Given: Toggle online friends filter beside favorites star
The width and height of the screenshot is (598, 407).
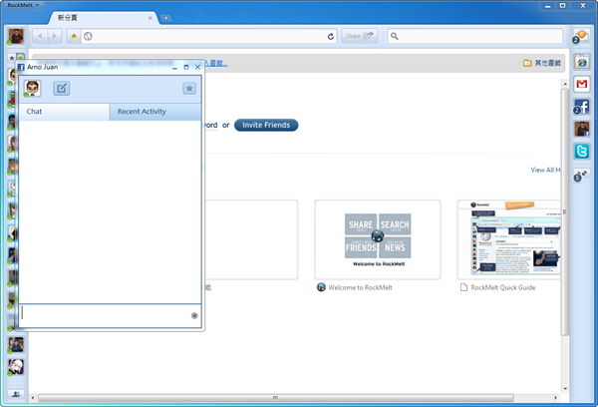Looking at the screenshot, I should (x=20, y=58).
